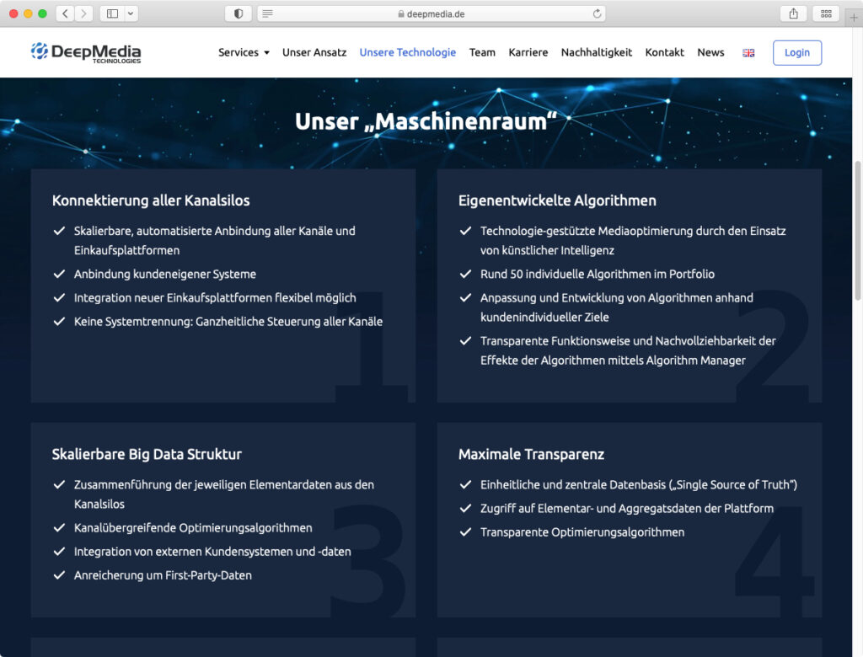Click the Kanalübergreifende Optimierungsalgorithmen bullet
Image resolution: width=863 pixels, height=657 pixels.
[x=193, y=527]
